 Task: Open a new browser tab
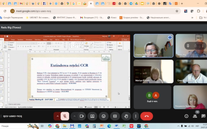coord(182,4)
